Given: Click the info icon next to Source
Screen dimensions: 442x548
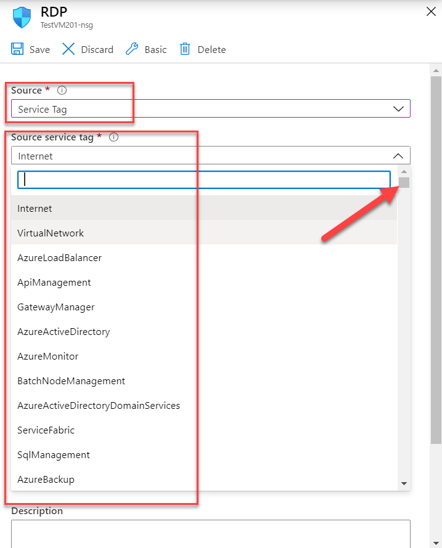Looking at the screenshot, I should (x=62, y=90).
